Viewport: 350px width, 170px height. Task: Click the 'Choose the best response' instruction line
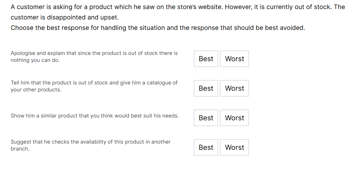[158, 28]
